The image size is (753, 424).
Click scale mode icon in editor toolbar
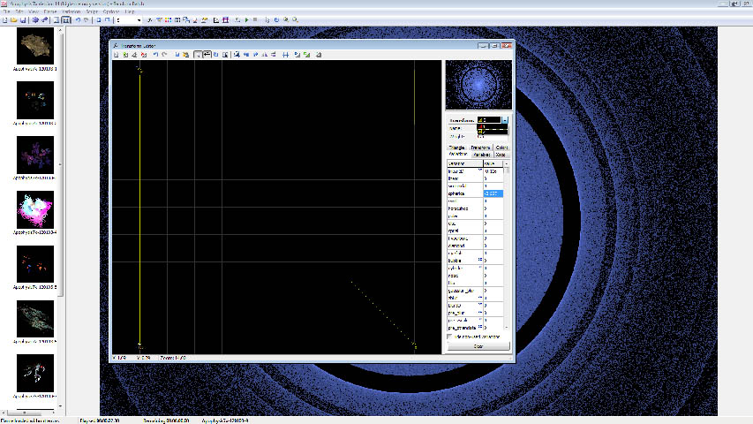pyautogui.click(x=225, y=55)
